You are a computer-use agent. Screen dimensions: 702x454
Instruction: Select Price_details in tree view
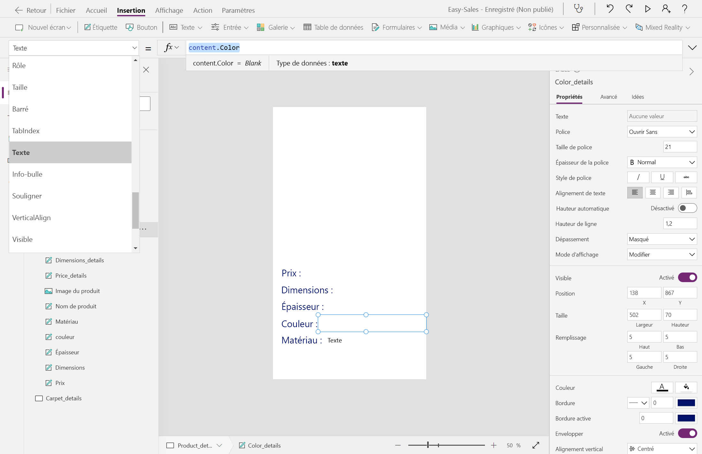71,275
